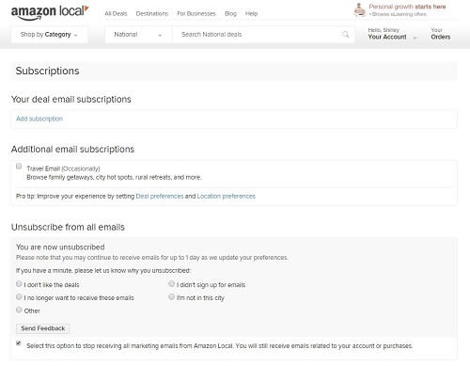Select 'I no longer want to receive these emails'
470x366 pixels.
[x=19, y=296]
